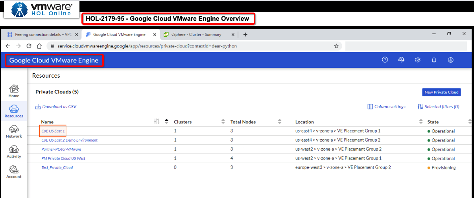Sort the table by the Clusters column arrows

(x=223, y=122)
